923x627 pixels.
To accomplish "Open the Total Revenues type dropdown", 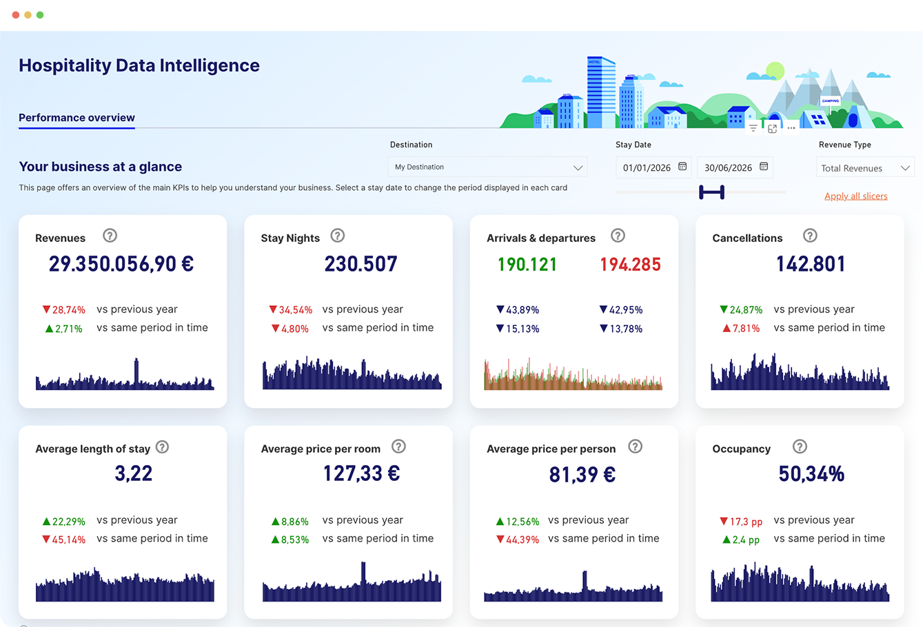I will (864, 168).
